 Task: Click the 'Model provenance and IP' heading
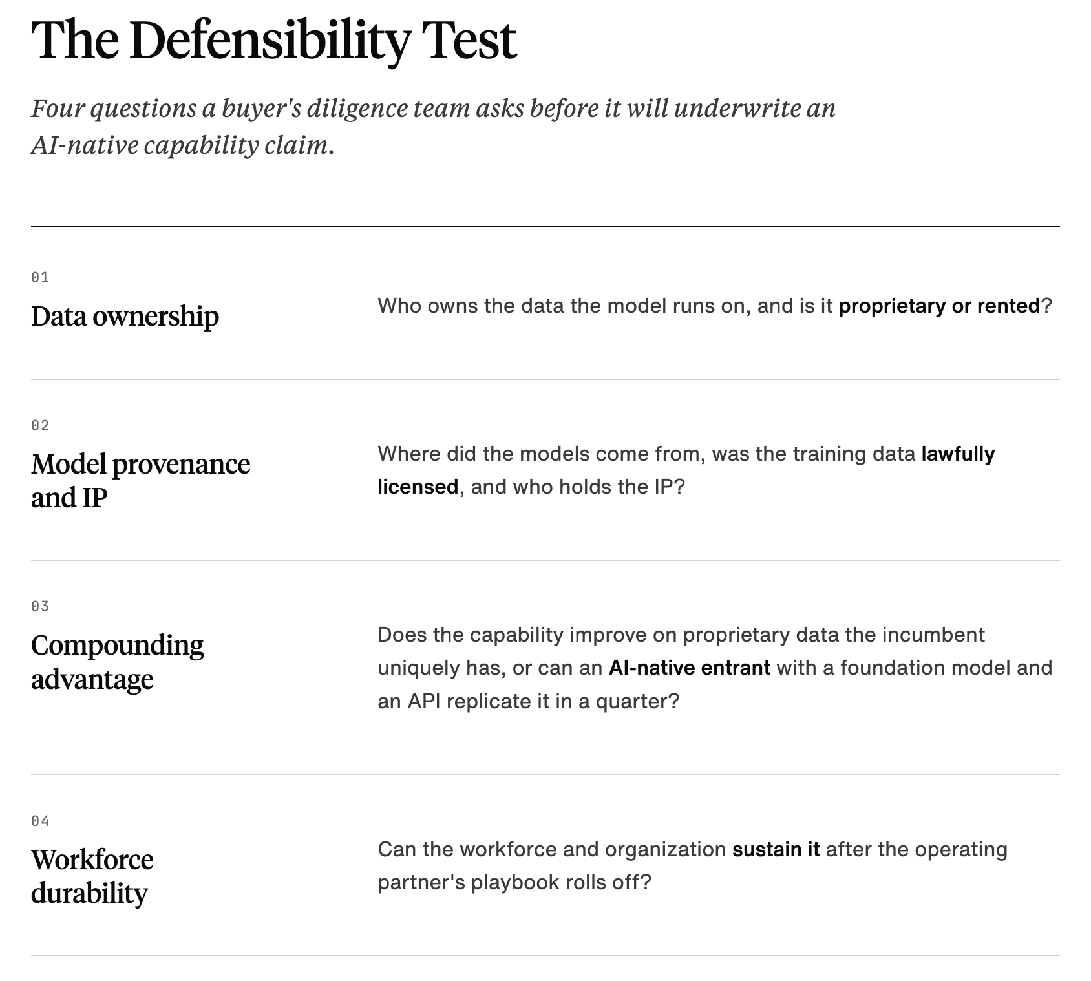coord(141,481)
